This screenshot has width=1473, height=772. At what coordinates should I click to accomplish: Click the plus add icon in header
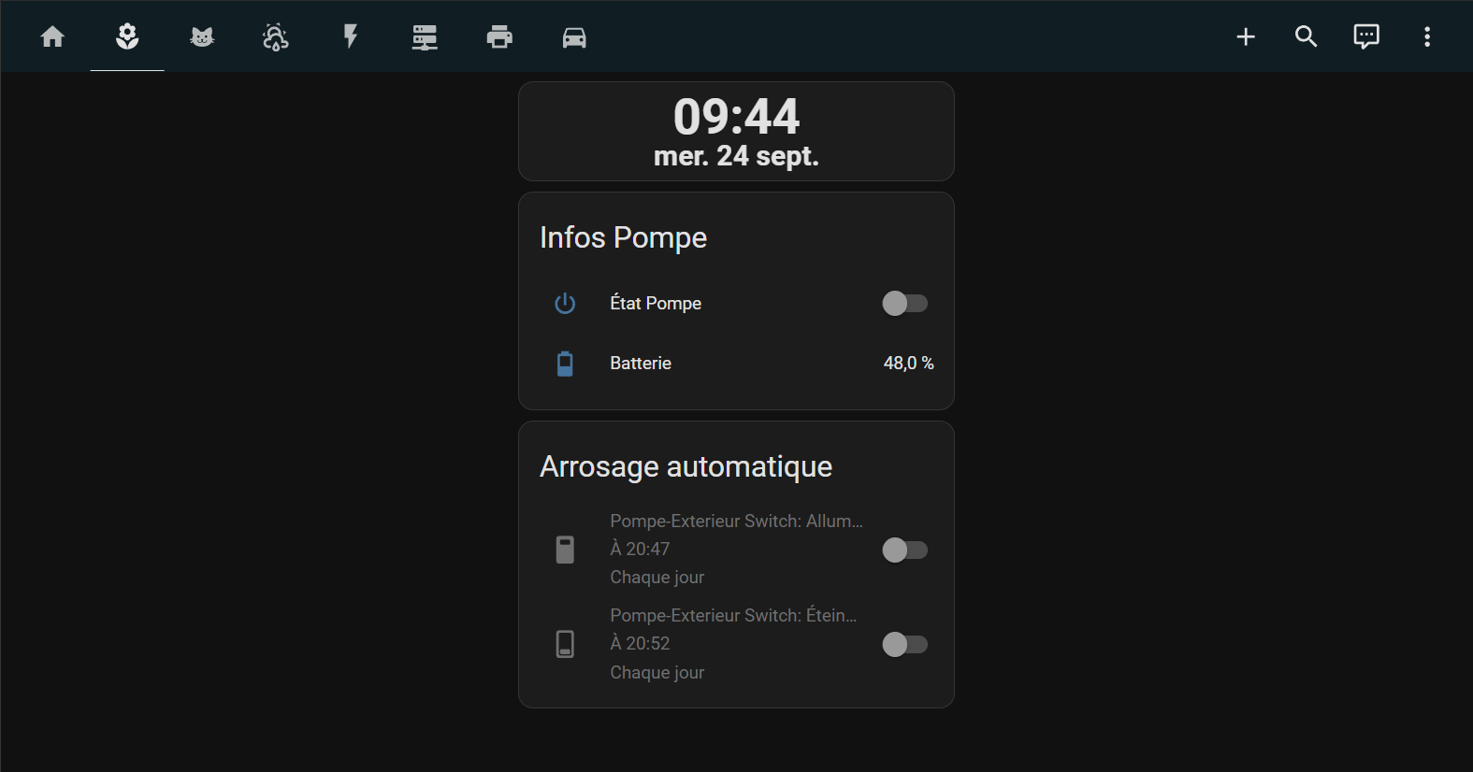(x=1246, y=36)
